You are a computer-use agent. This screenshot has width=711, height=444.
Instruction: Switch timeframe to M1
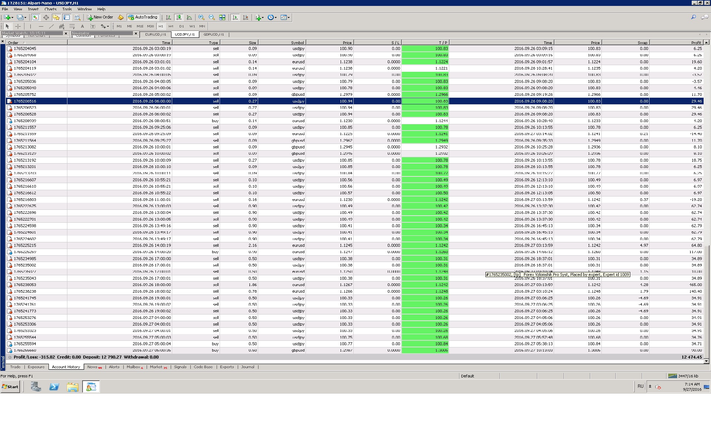pyautogui.click(x=119, y=26)
